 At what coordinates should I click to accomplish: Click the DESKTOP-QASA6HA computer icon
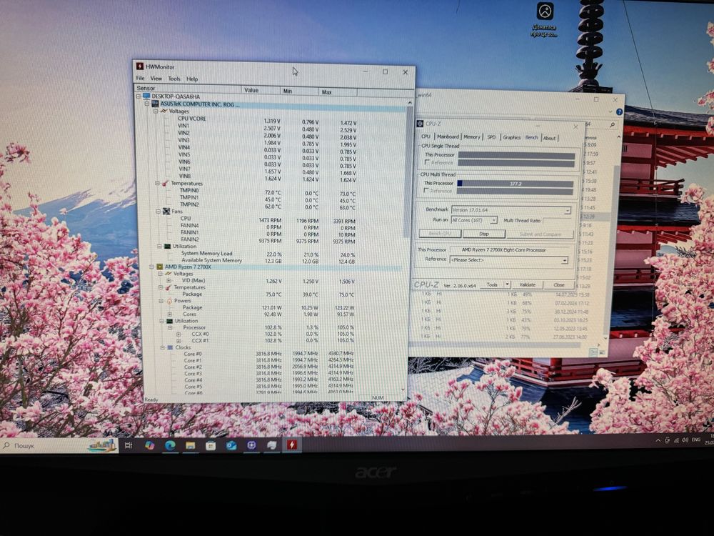pyautogui.click(x=146, y=96)
